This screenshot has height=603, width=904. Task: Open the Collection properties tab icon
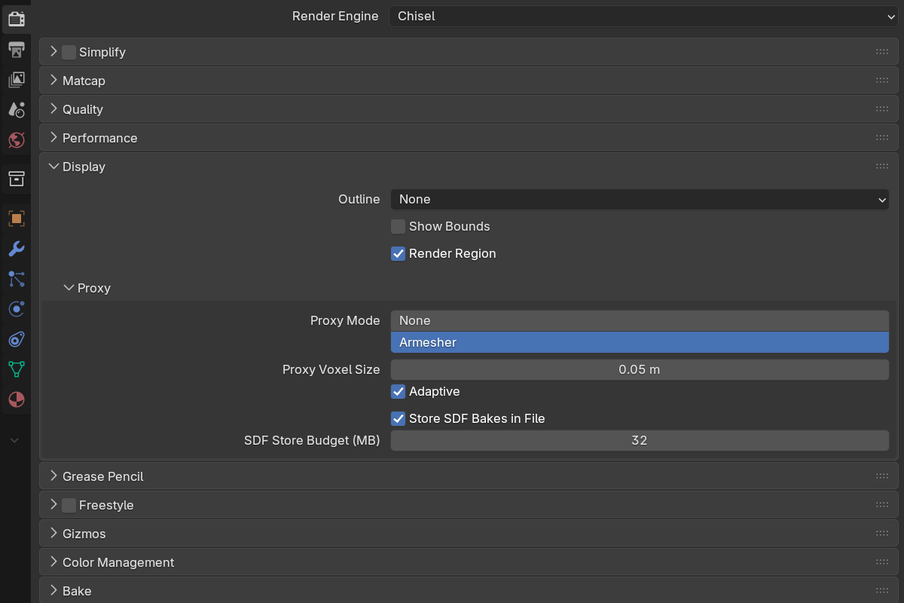pyautogui.click(x=16, y=179)
